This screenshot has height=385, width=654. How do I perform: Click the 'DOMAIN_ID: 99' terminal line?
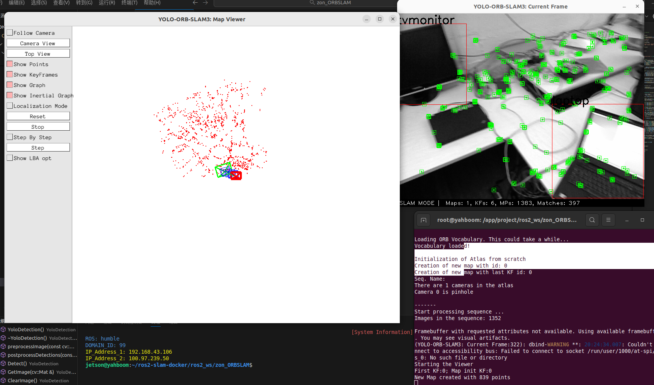105,345
